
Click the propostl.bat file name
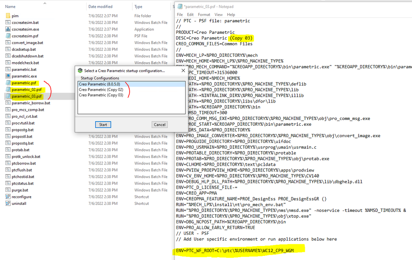[22, 136]
